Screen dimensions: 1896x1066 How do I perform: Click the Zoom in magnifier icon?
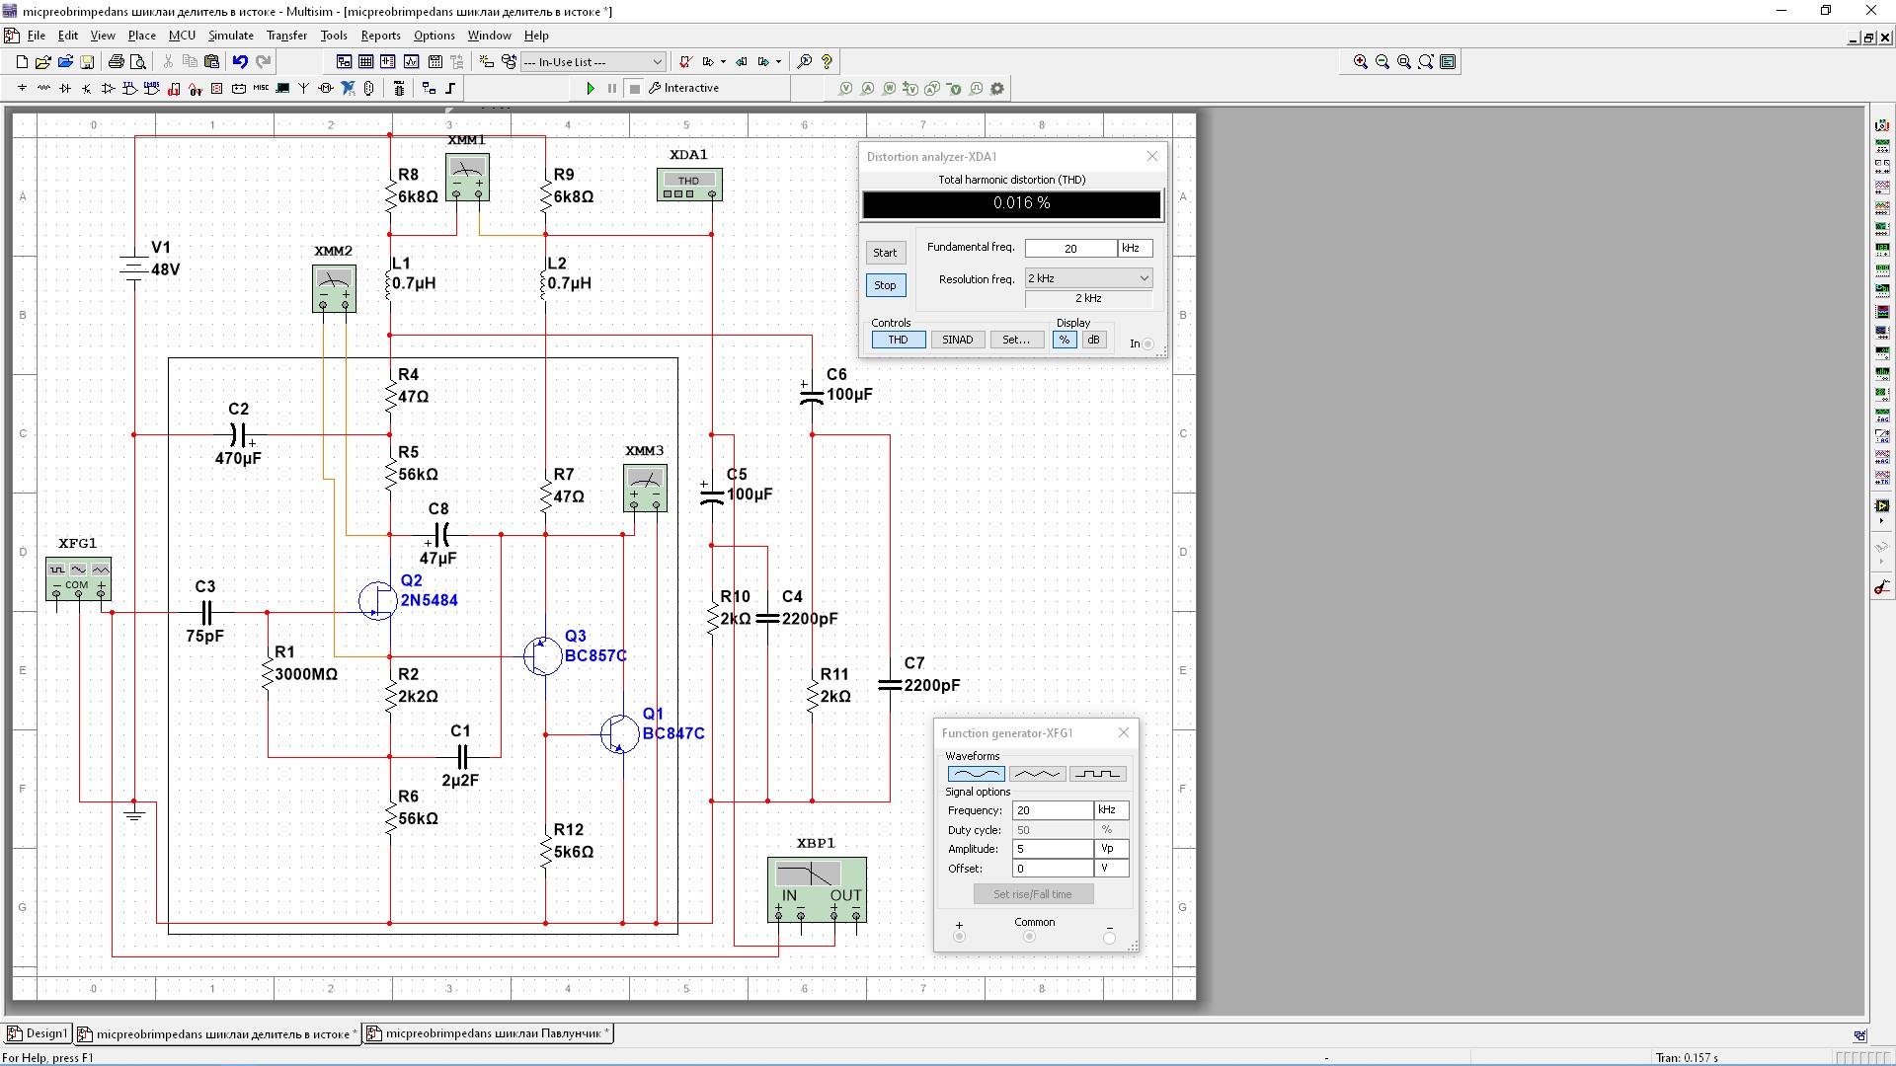point(1361,62)
